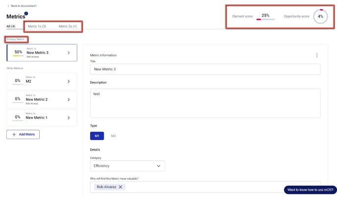
Task: Select the New Metric 1 card title
Action: 37,118
